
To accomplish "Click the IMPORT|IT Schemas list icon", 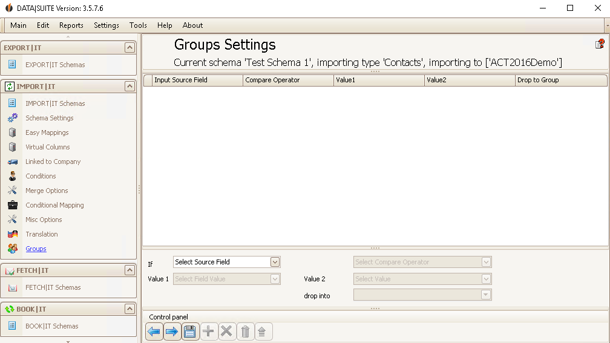I will coord(12,103).
